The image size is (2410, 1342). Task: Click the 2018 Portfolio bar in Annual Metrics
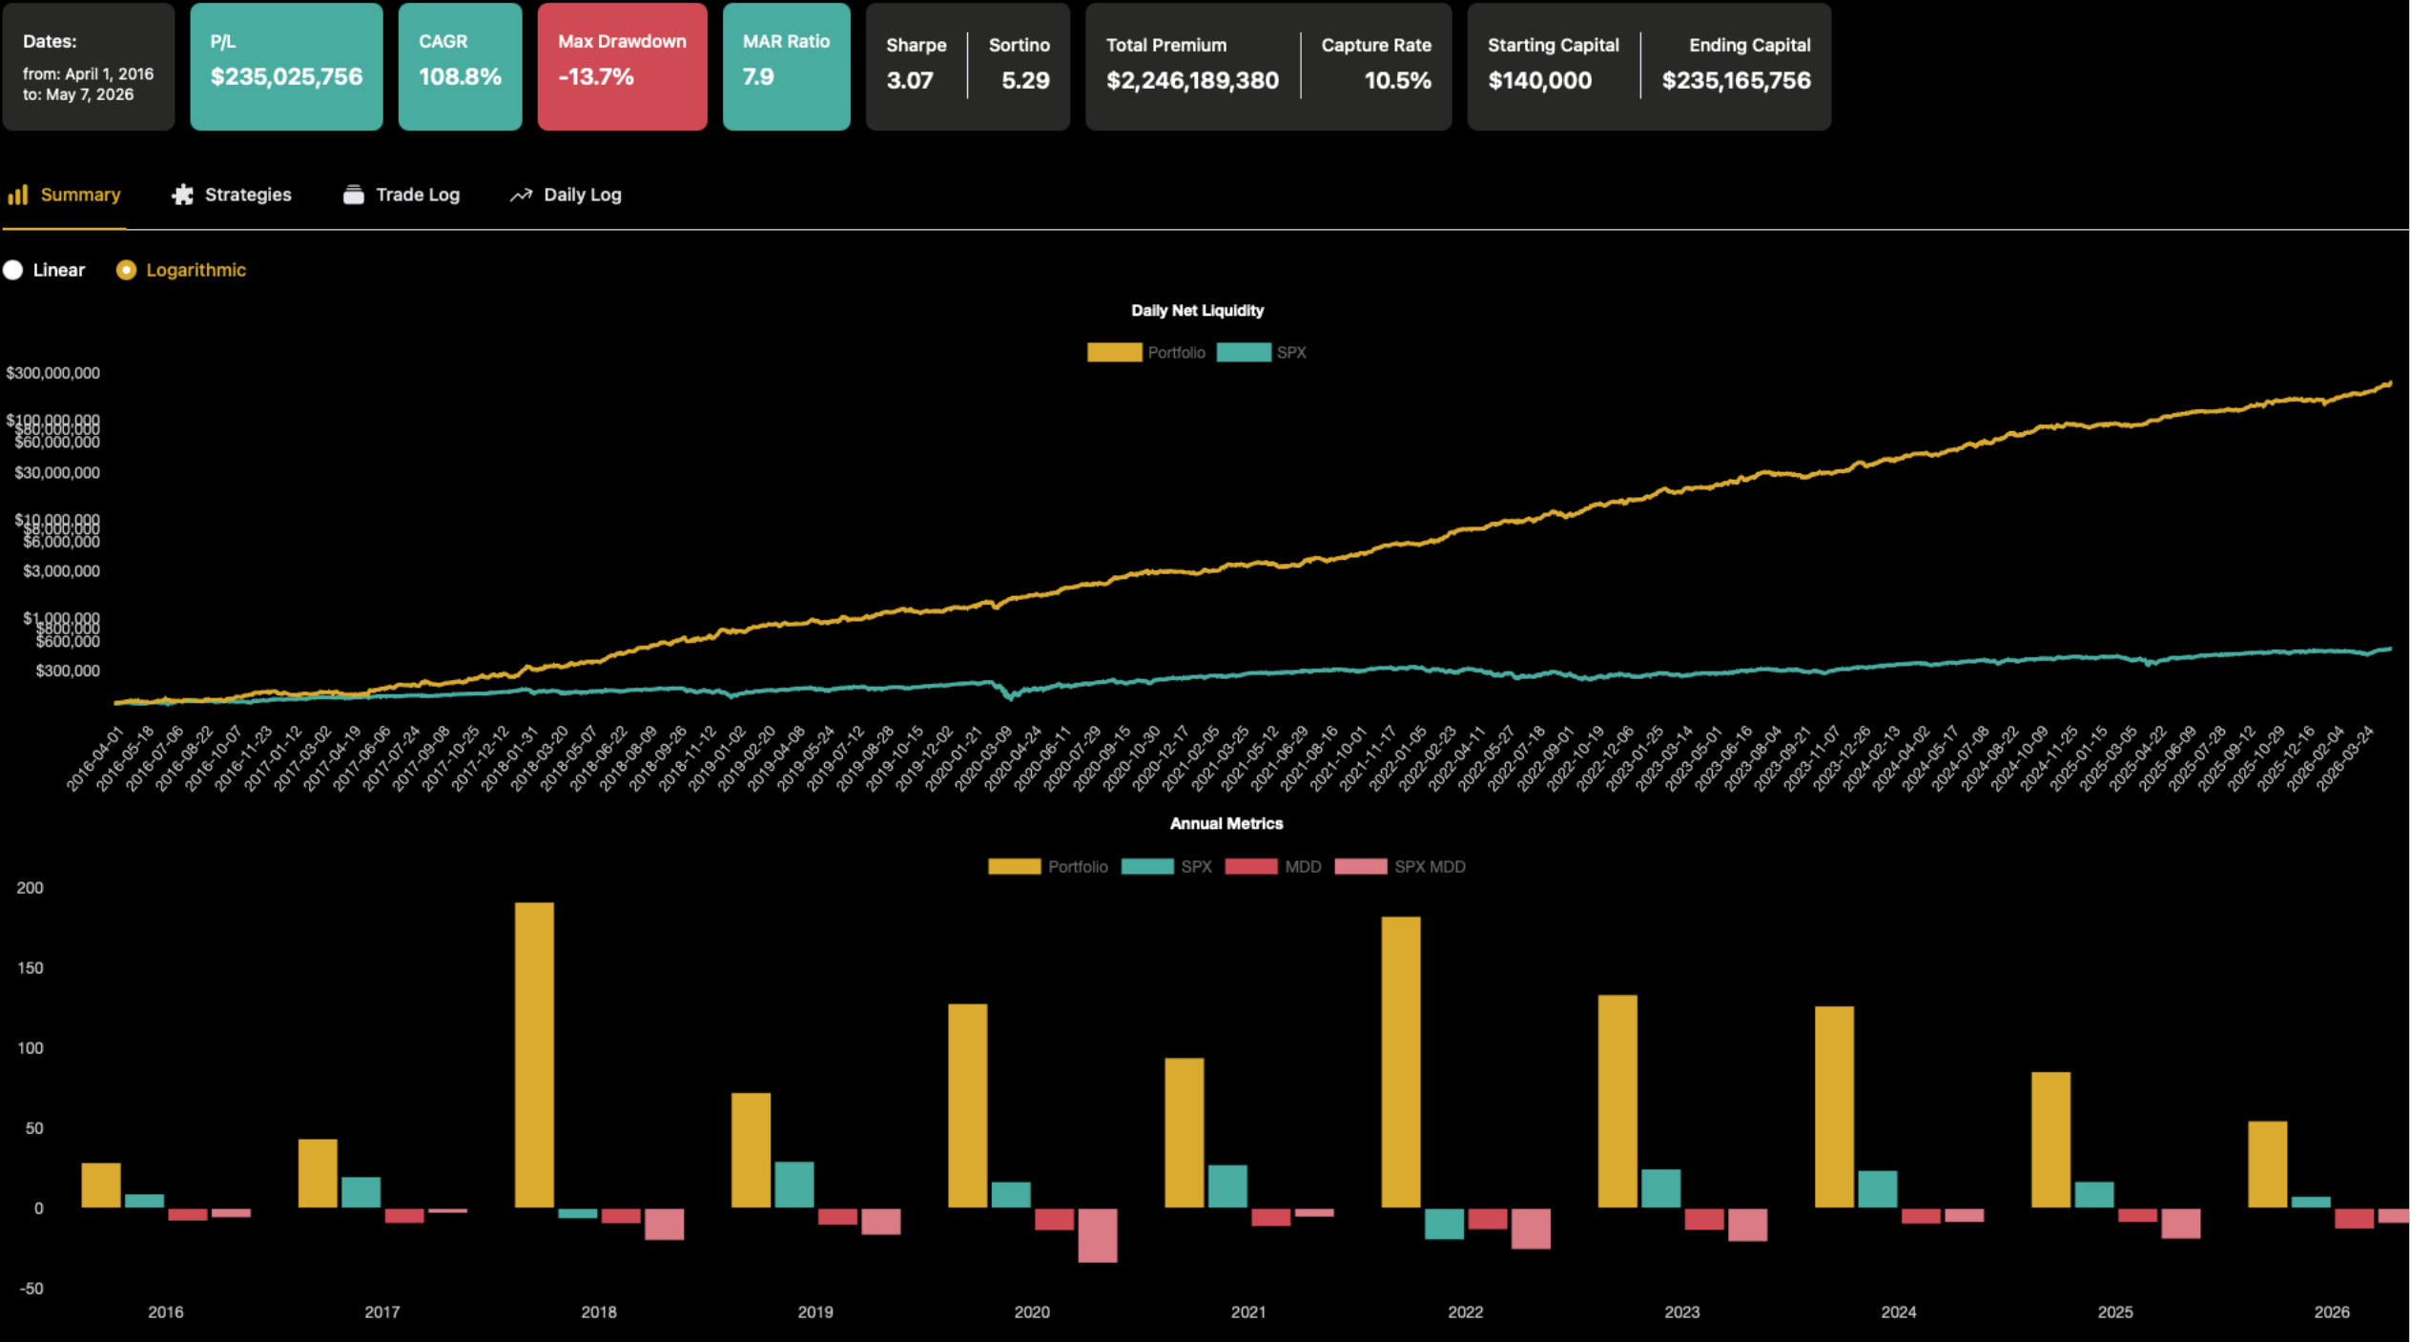point(534,1055)
